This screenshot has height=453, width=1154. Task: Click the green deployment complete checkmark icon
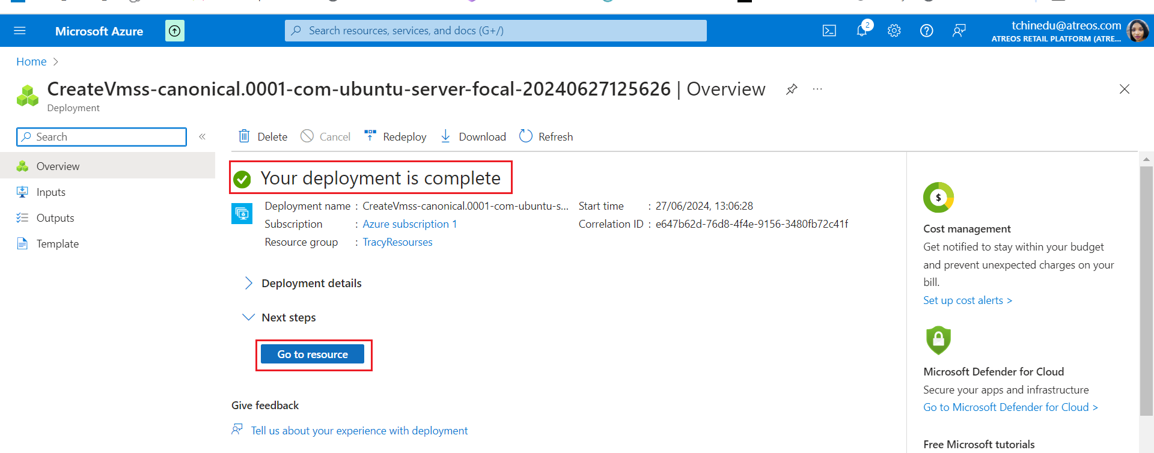coord(242,179)
